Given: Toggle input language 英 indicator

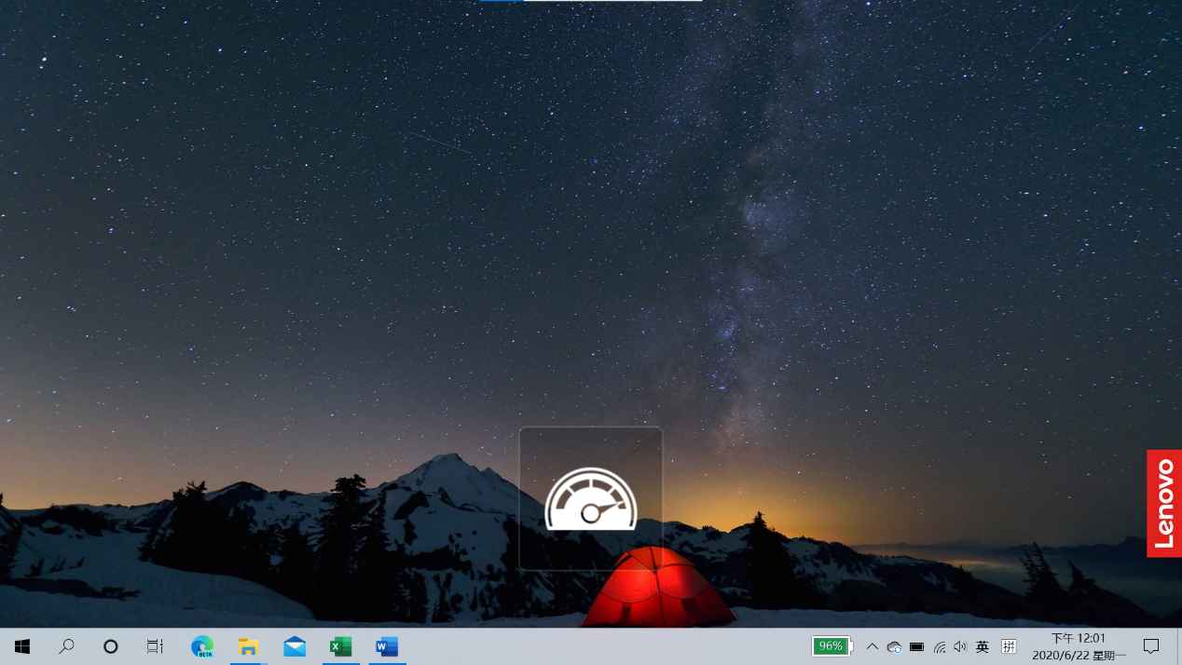Looking at the screenshot, I should (983, 646).
